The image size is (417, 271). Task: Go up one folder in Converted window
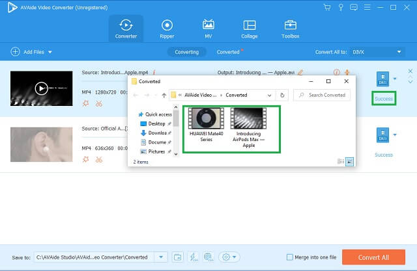(164, 95)
